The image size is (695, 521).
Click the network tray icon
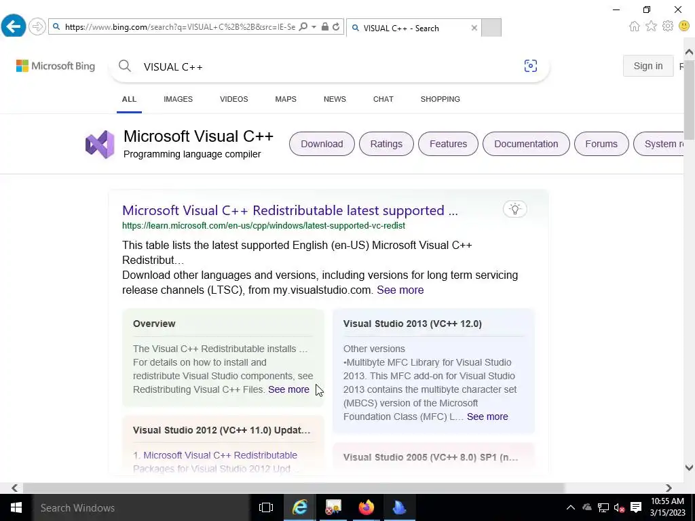603,507
